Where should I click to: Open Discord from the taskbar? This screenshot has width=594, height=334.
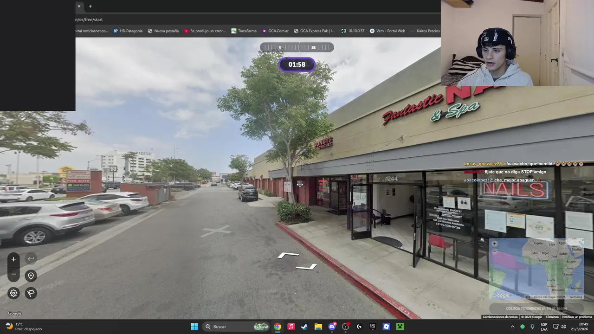[332, 327]
